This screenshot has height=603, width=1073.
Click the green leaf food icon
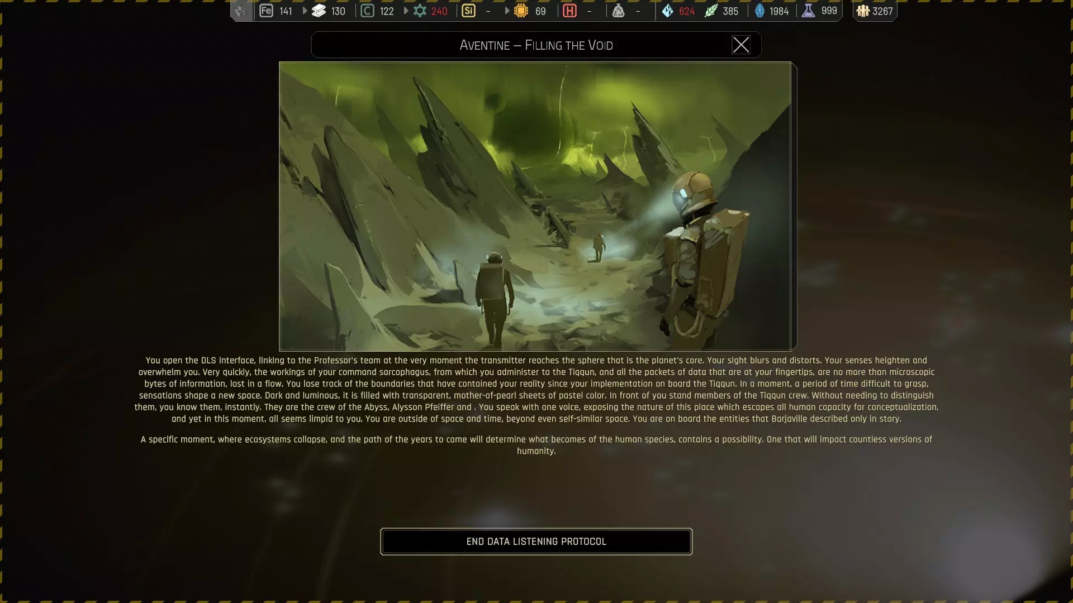(710, 11)
